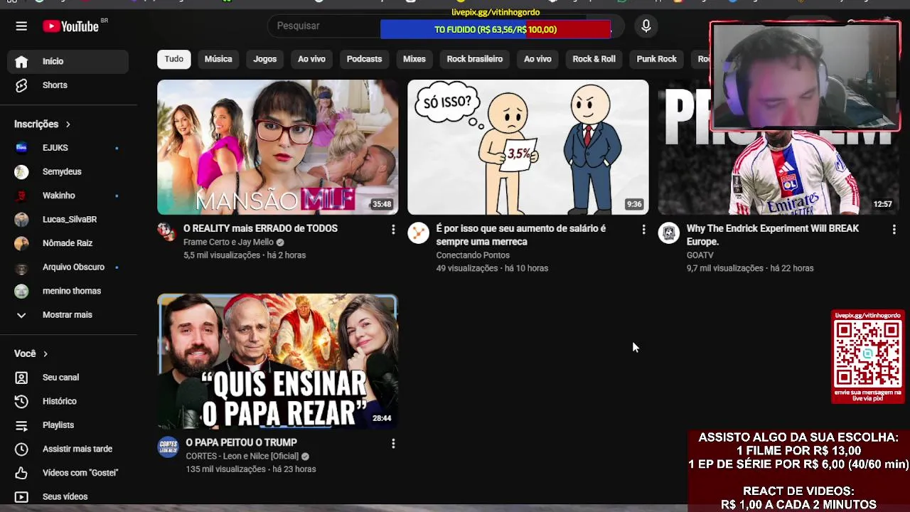Viewport: 910px width, 512px height.
Task: Click Conectando Pontos channel name
Action: (473, 255)
